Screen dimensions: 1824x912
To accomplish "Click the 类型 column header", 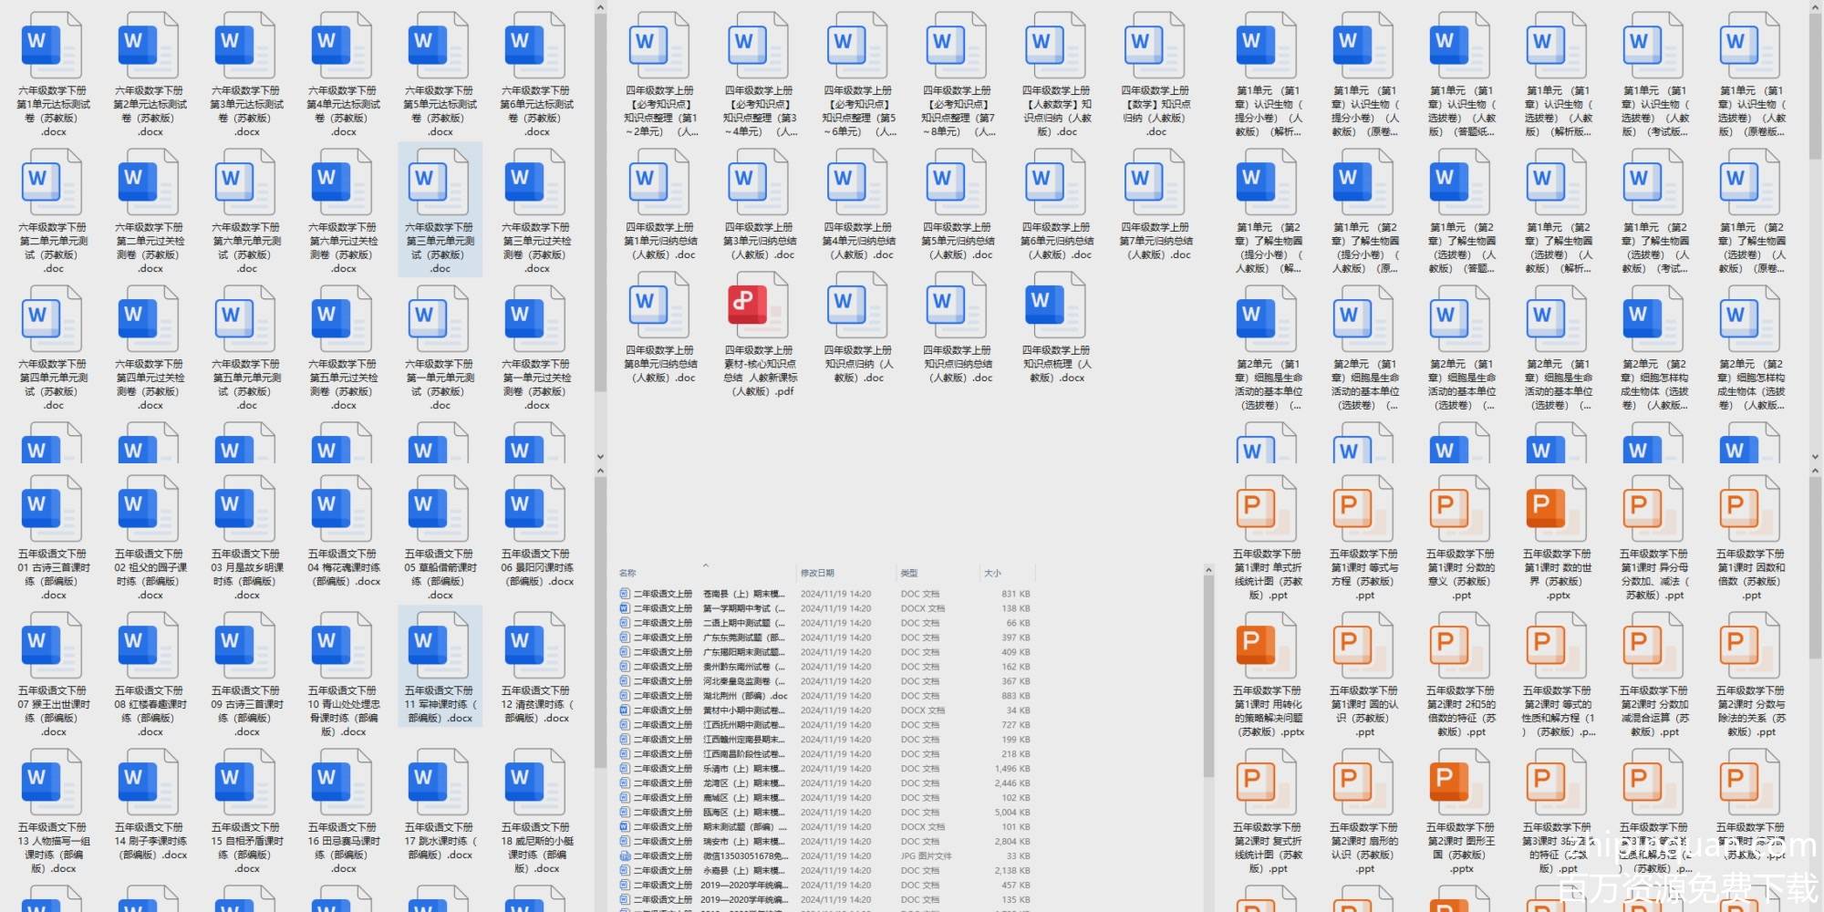I will 909,574.
